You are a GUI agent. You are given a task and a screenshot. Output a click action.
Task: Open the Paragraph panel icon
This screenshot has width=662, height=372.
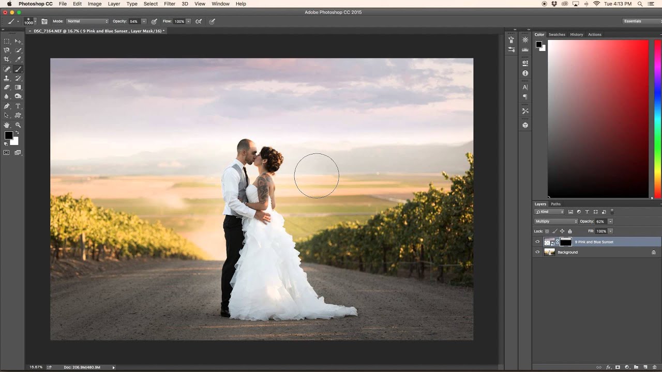pyautogui.click(x=525, y=97)
